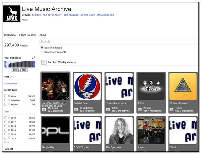The height and width of the screenshot is (154, 201).
Task: Open Trail of Dead concert thumbnail
Action: (x=55, y=87)
